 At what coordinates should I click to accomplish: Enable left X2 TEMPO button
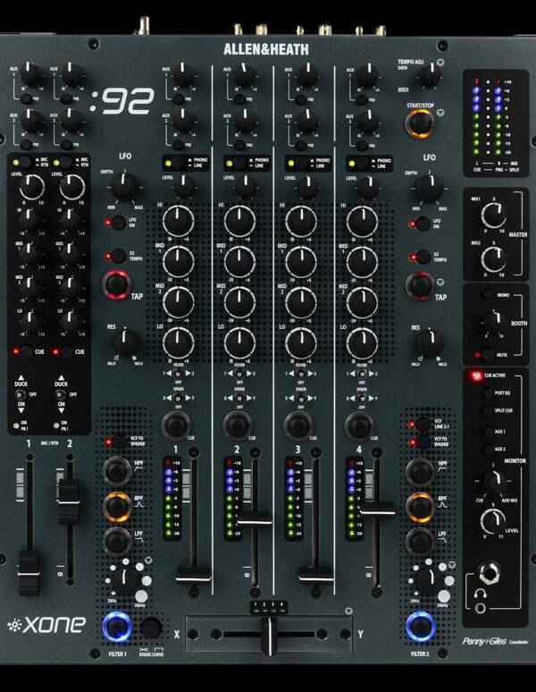119,256
